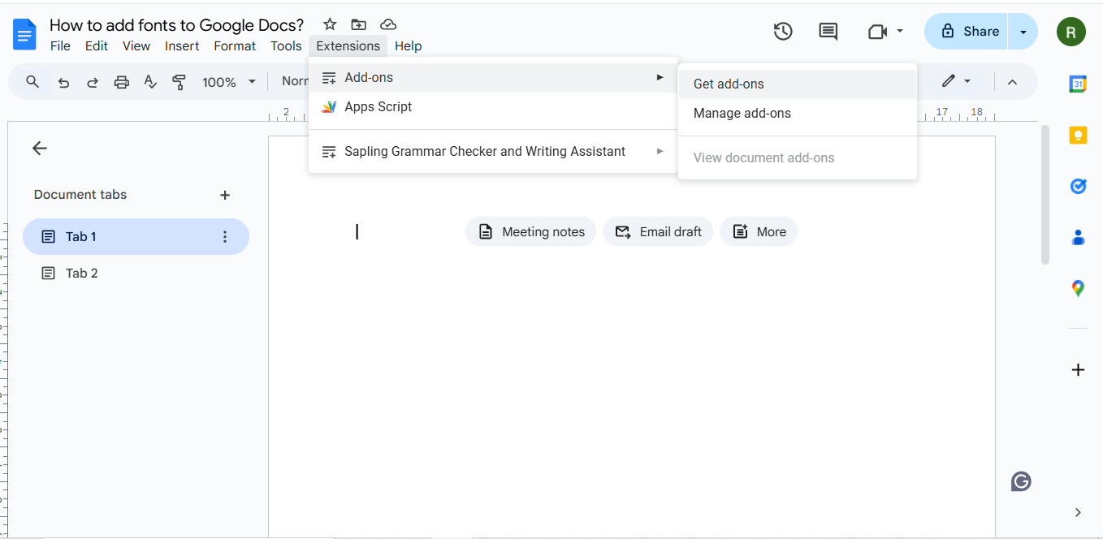Open the Share button dropdown arrow
This screenshot has height=539, width=1103.
click(x=1023, y=32)
